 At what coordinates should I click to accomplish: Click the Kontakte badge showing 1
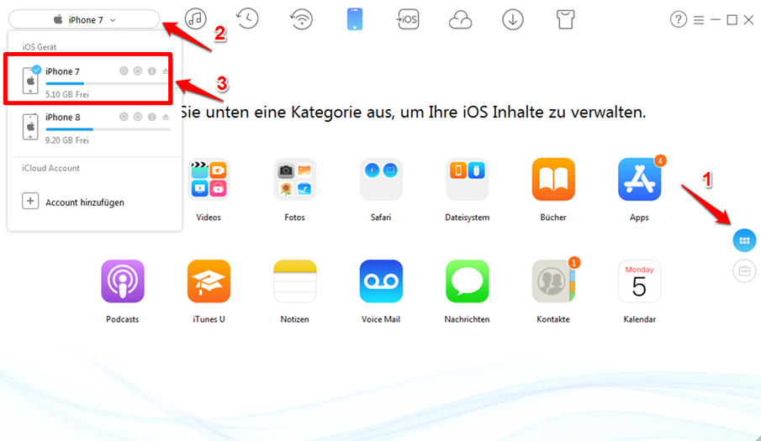click(573, 263)
